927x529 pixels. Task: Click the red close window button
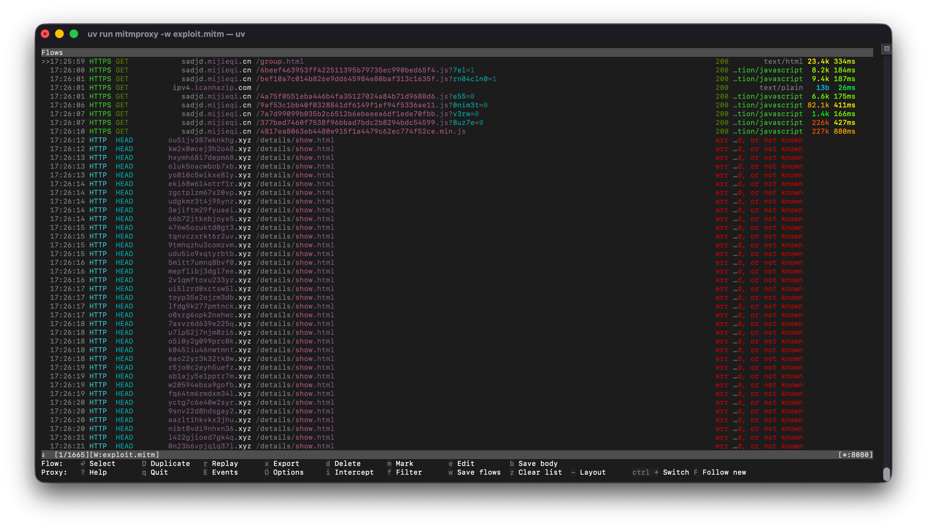45,34
